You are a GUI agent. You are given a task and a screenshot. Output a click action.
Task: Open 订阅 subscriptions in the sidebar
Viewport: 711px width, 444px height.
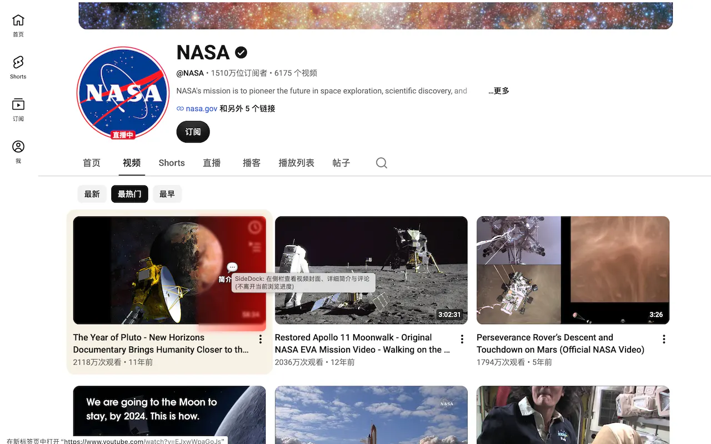click(18, 109)
